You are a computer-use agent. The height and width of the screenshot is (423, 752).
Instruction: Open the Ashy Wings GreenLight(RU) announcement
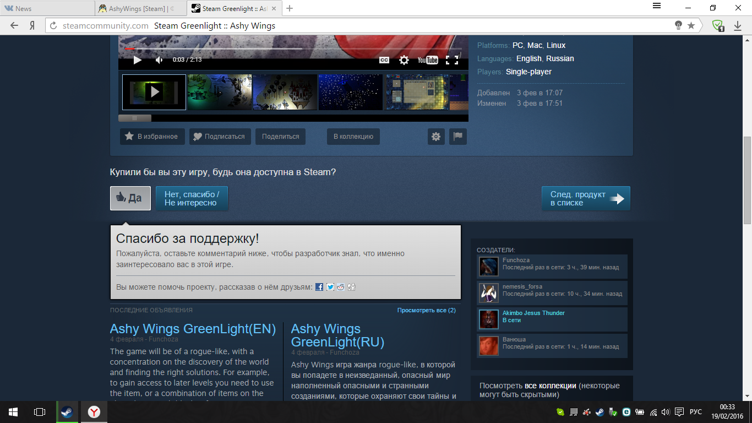(x=337, y=335)
